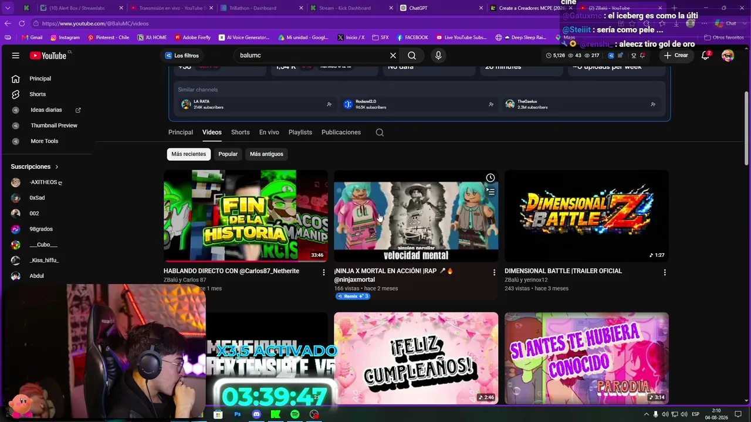751x422 pixels.
Task: Add LA RATA channel with its follow icon
Action: click(x=329, y=104)
